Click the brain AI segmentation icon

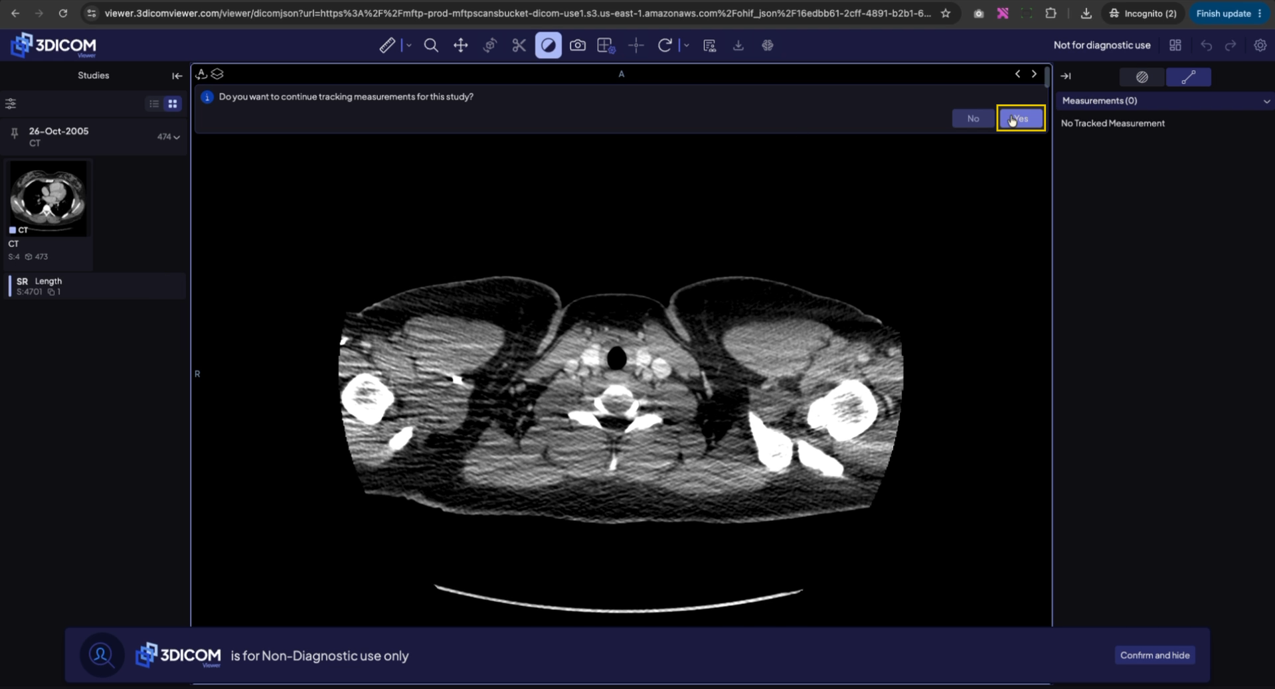[x=768, y=45]
